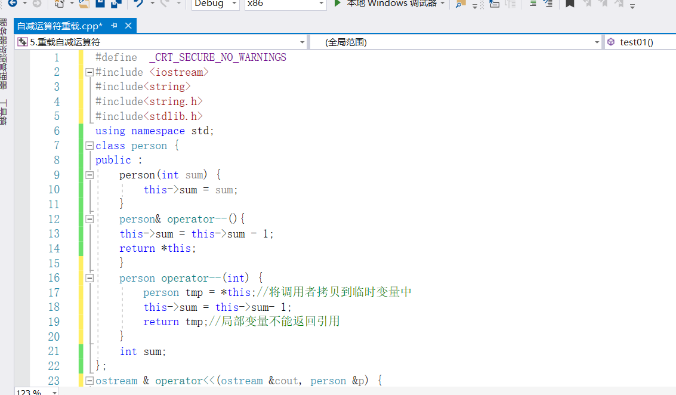676x395 pixels.
Task: Click the greyed Next Bookmark icon
Action: point(603,4)
